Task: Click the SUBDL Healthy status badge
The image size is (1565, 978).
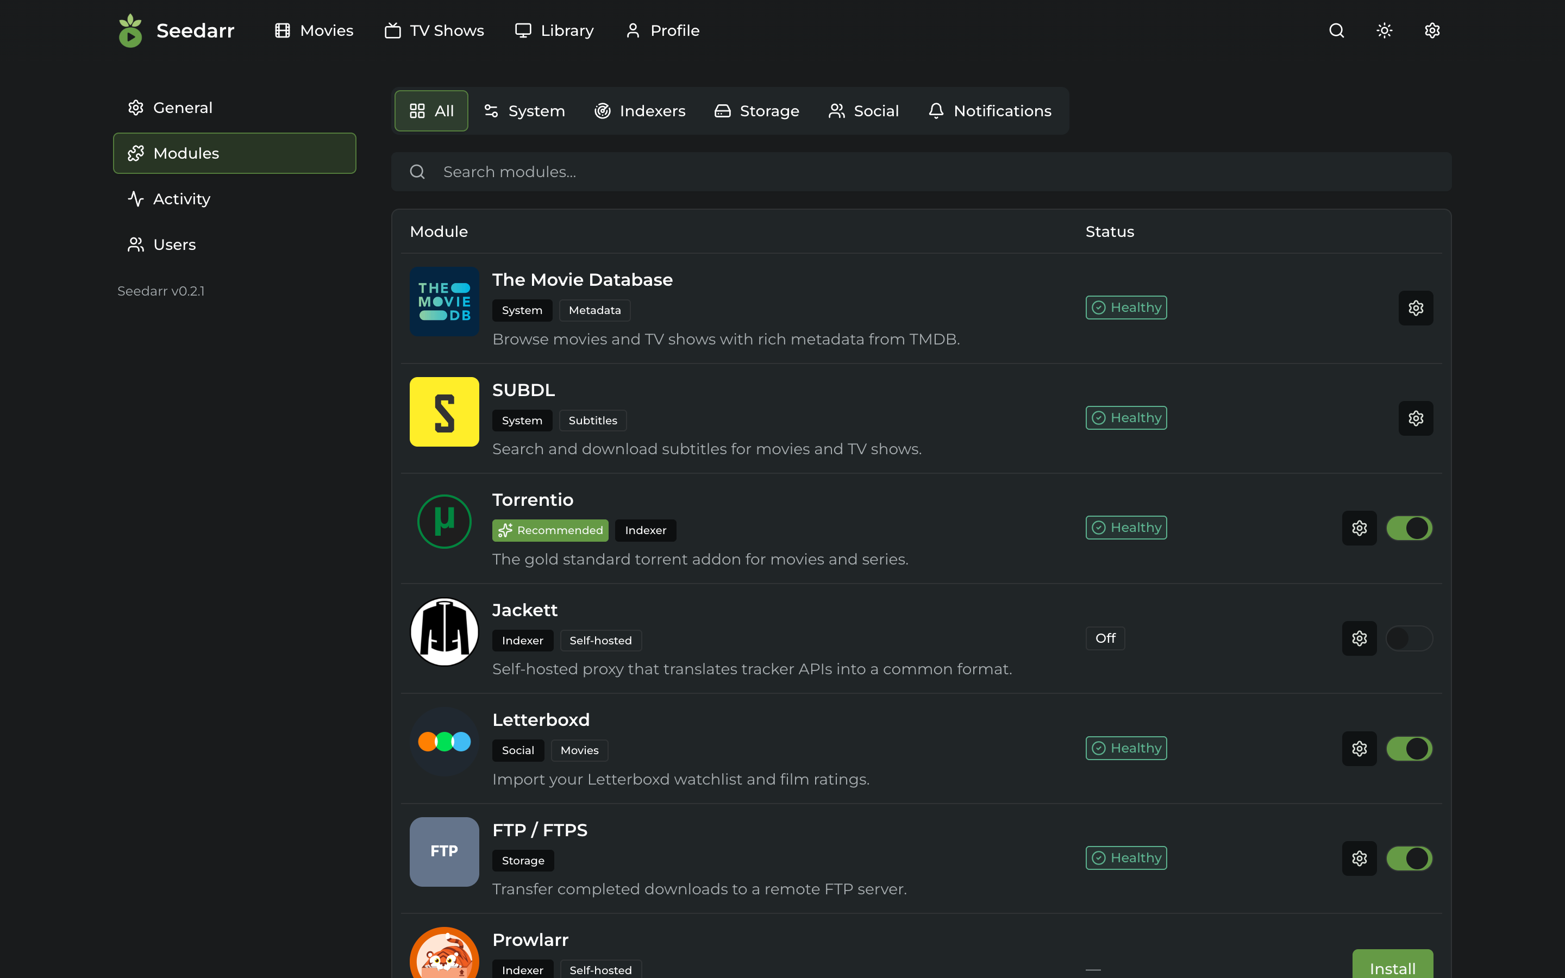Action: point(1126,418)
